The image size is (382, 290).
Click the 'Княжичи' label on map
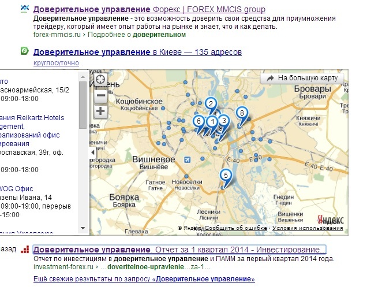[x=308, y=118]
